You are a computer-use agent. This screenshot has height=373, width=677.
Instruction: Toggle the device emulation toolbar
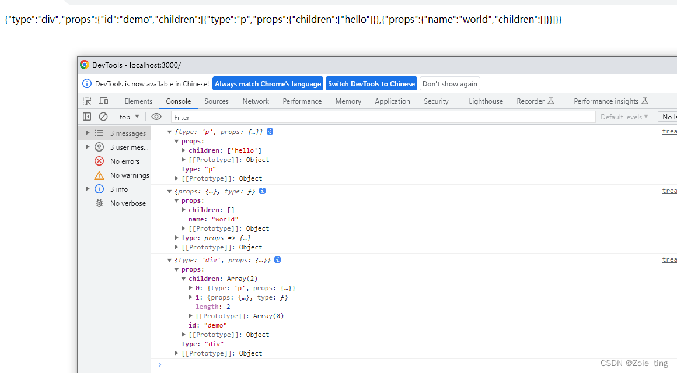103,101
